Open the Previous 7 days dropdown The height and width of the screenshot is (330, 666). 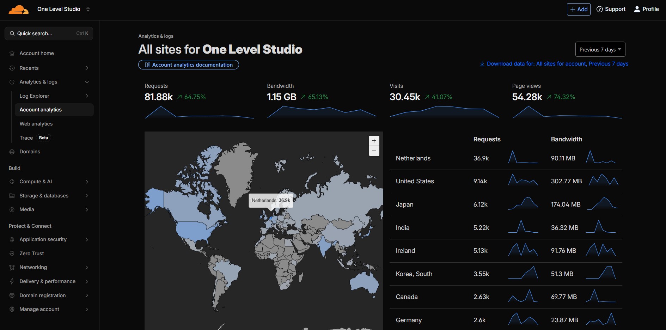600,49
